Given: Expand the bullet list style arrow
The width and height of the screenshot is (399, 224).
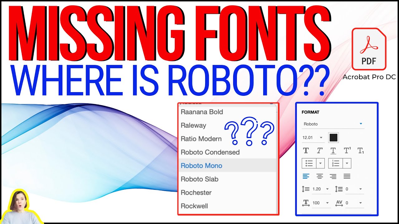Looking at the screenshot, I should point(320,163).
